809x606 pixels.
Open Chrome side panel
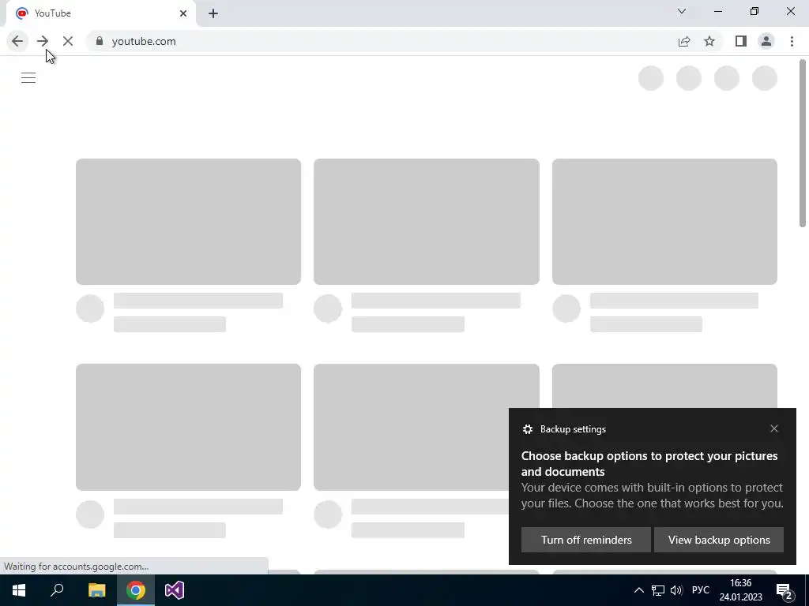741,41
